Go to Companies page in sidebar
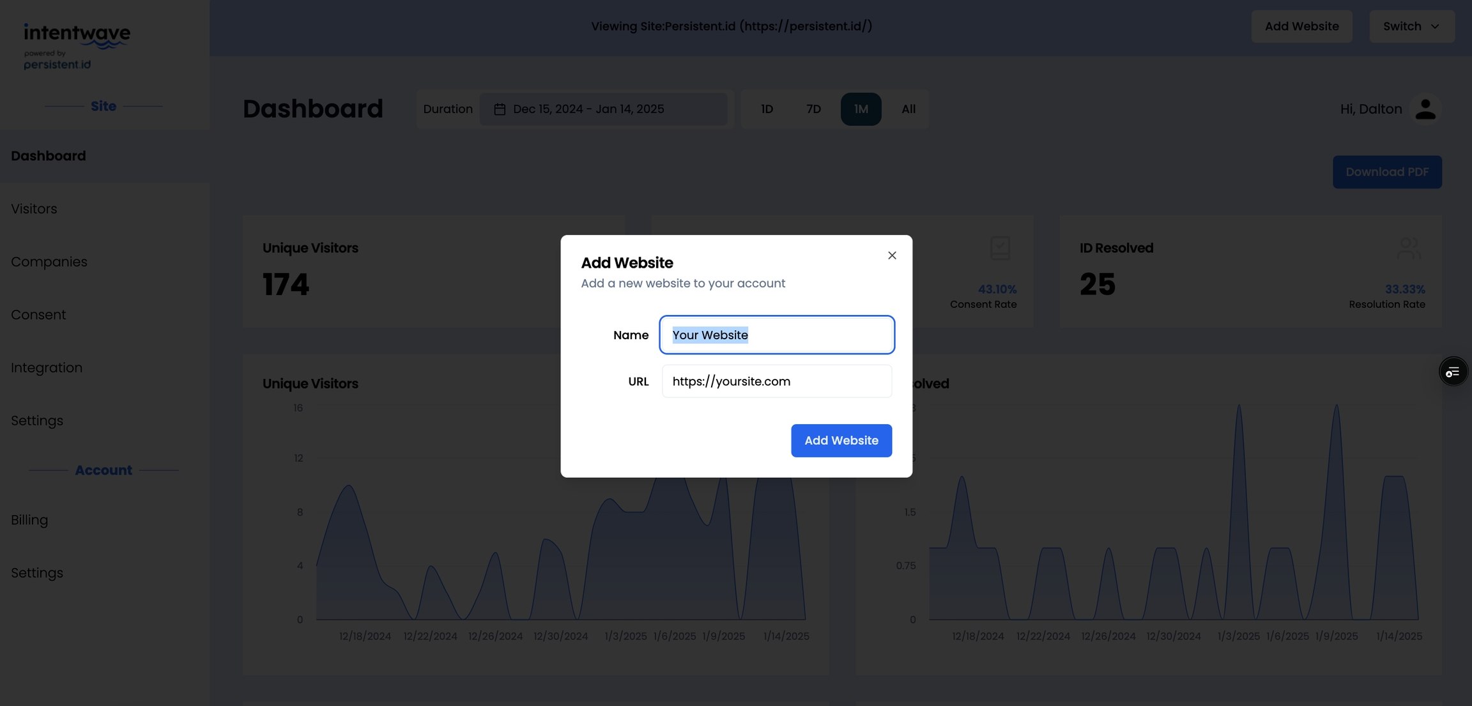This screenshot has width=1472, height=706. click(49, 262)
